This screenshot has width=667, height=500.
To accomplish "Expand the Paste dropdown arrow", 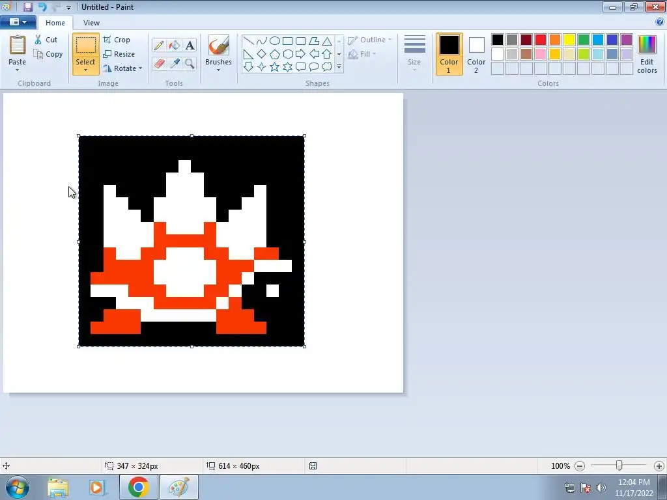I will click(17, 70).
